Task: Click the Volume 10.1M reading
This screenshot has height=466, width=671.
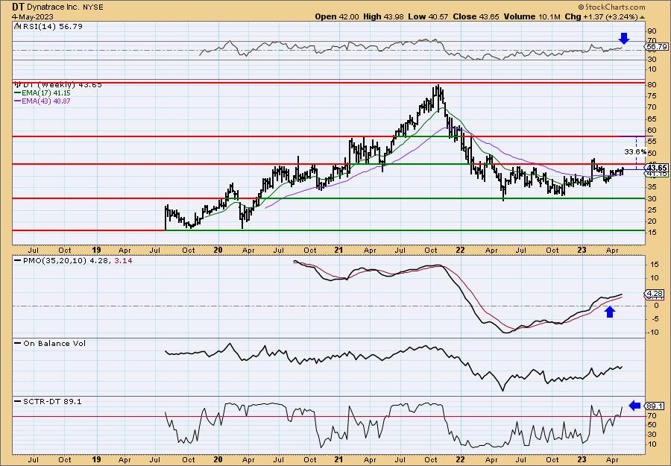Action: click(x=532, y=16)
